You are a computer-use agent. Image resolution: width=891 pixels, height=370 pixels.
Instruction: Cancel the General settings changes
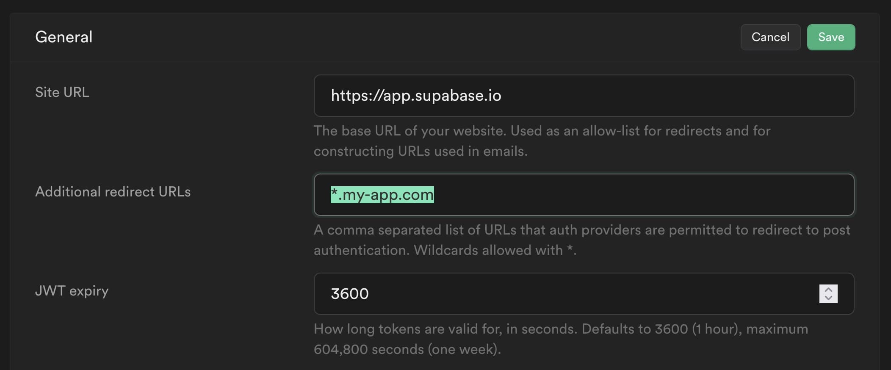770,37
